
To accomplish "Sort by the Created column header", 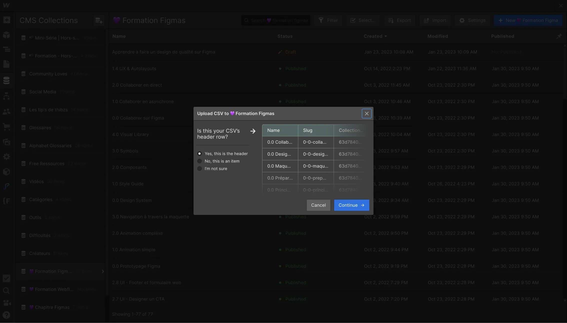I will point(375,36).
